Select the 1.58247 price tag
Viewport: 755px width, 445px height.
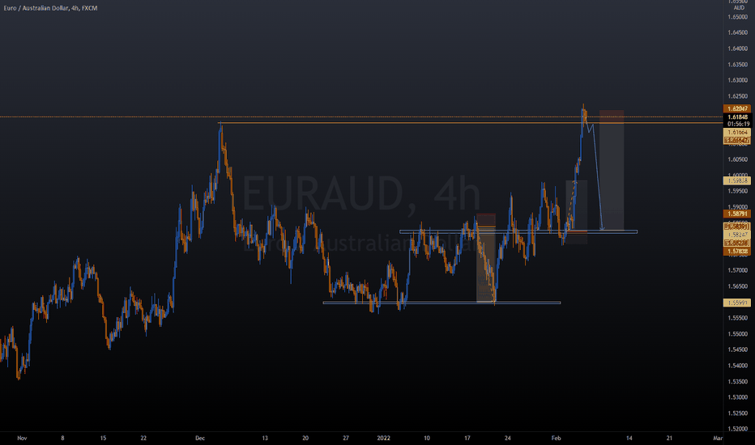[737, 235]
